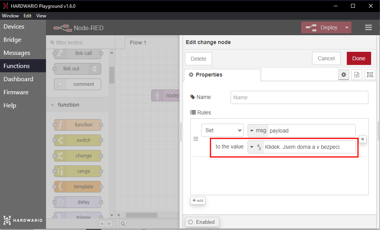Select the template node in palette
380x230 pixels.
pos(78,187)
